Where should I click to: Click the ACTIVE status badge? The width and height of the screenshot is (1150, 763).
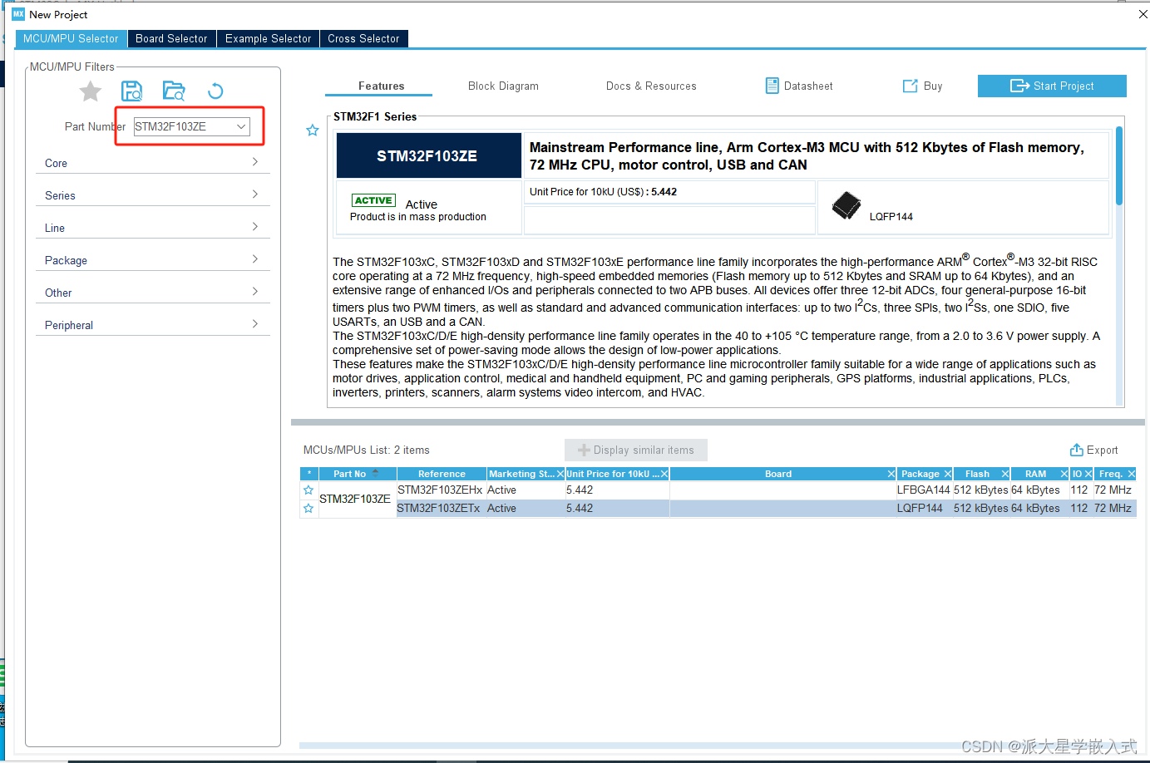click(x=373, y=200)
